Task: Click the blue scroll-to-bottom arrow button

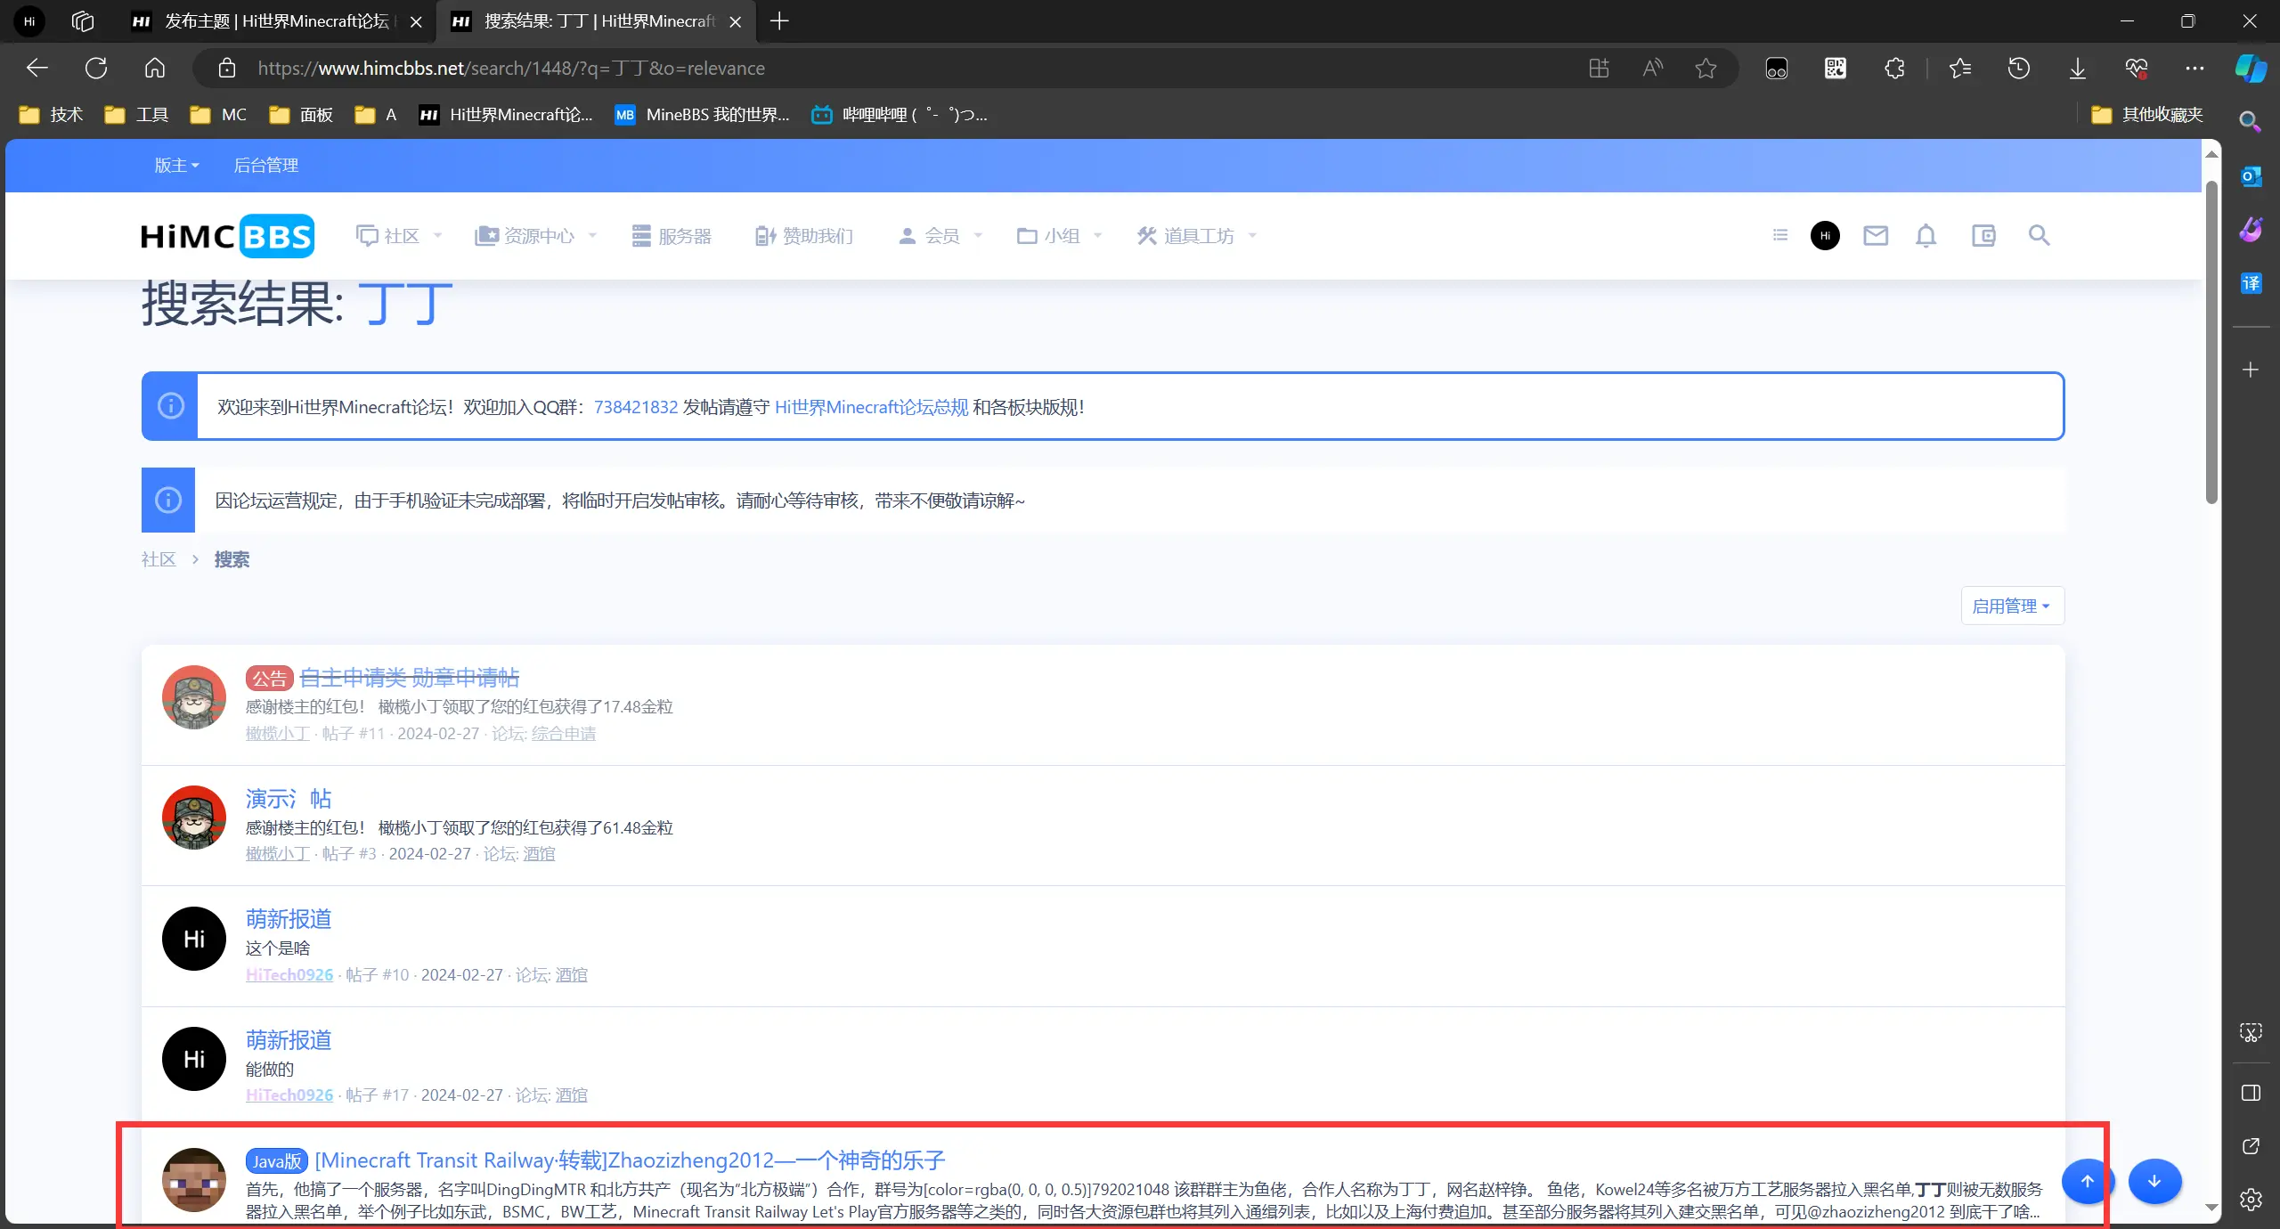Action: coord(2154,1181)
